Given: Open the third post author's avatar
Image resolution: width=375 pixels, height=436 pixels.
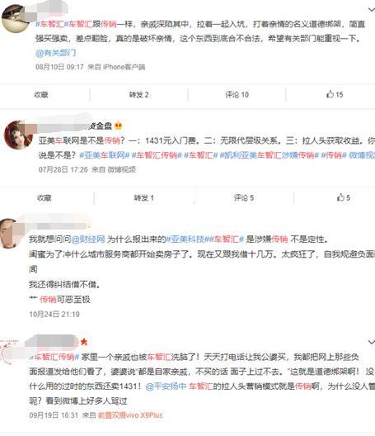Looking at the screenshot, I should [11, 233].
